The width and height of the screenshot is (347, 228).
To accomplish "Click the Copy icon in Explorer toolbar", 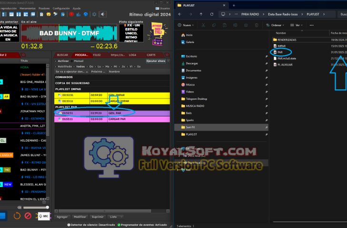I will click(214, 25).
